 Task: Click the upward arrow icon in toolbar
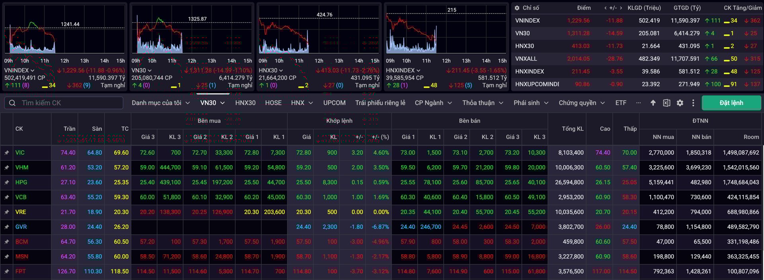tap(653, 103)
